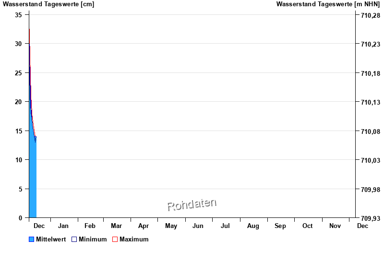Screen dimensions: 384x264
Task: Click the Apr month label
Action: pos(144,226)
